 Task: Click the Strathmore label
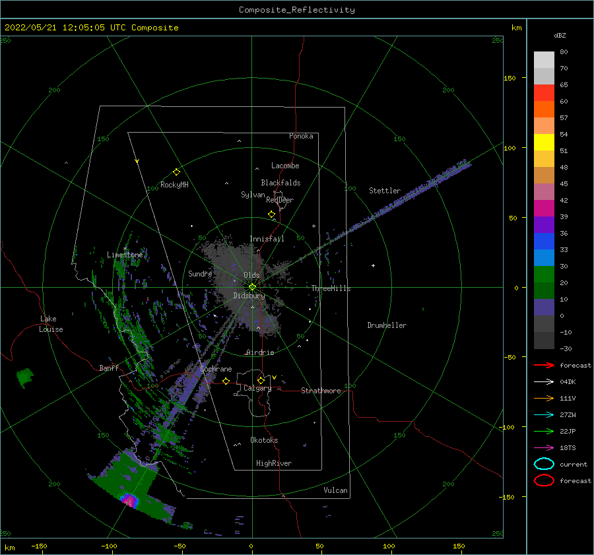321,391
